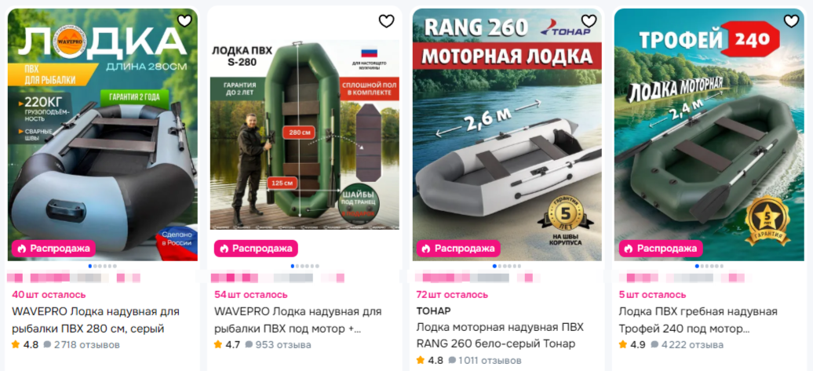Click comment icon next to 1011 отзывов
Image resolution: width=813 pixels, height=371 pixels.
point(451,360)
